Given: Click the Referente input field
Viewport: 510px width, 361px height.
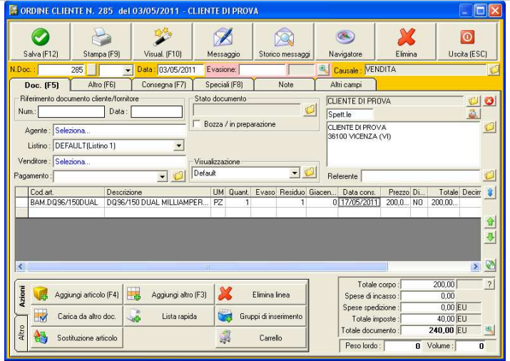Looking at the screenshot, I should (x=421, y=176).
